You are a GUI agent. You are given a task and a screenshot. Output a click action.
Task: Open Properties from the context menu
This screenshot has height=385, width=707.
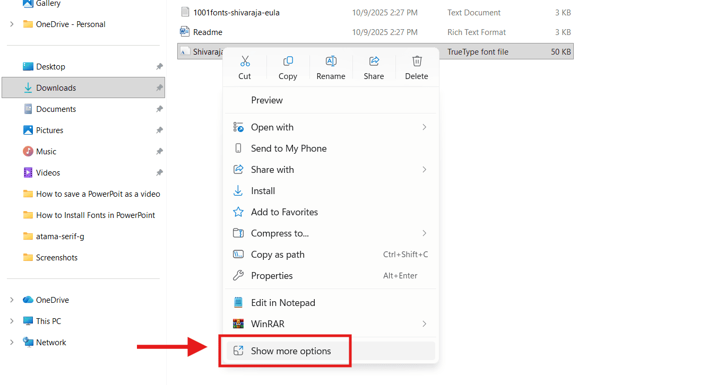click(272, 276)
